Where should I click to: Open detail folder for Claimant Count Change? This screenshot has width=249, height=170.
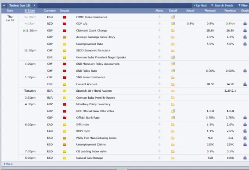173,31
